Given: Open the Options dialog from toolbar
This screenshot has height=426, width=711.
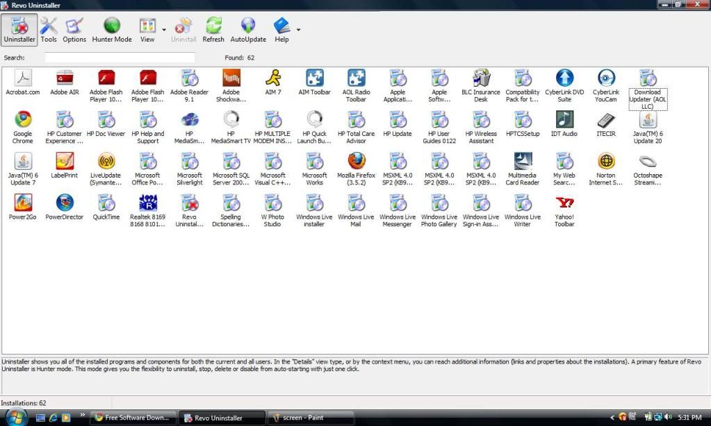Looking at the screenshot, I should point(74,30).
